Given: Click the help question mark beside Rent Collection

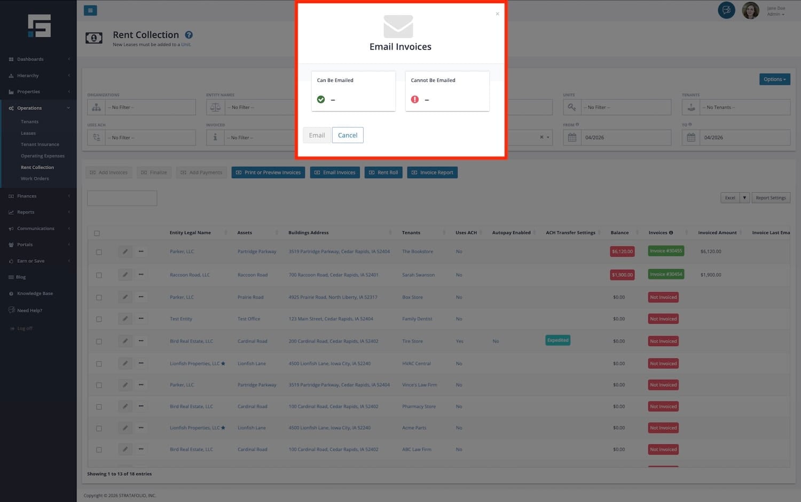Looking at the screenshot, I should 189,35.
